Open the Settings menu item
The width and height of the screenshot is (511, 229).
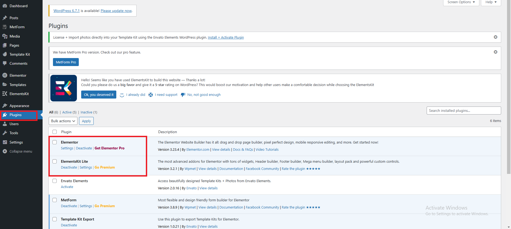click(x=16, y=142)
